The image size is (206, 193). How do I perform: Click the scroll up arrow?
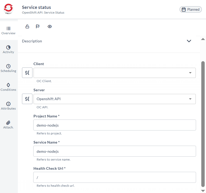(203, 39)
